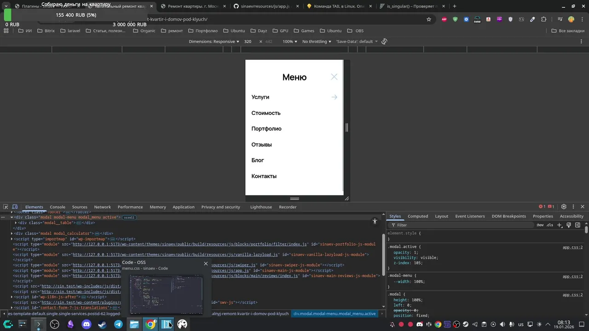Open the green shield AdGuard extension
The height and width of the screenshot is (331, 589).
click(455, 19)
